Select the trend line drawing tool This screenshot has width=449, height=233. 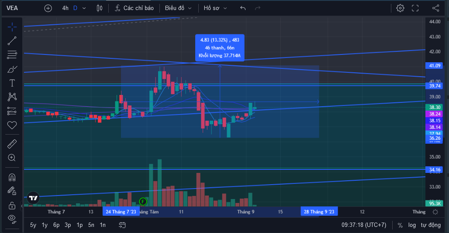click(12, 41)
